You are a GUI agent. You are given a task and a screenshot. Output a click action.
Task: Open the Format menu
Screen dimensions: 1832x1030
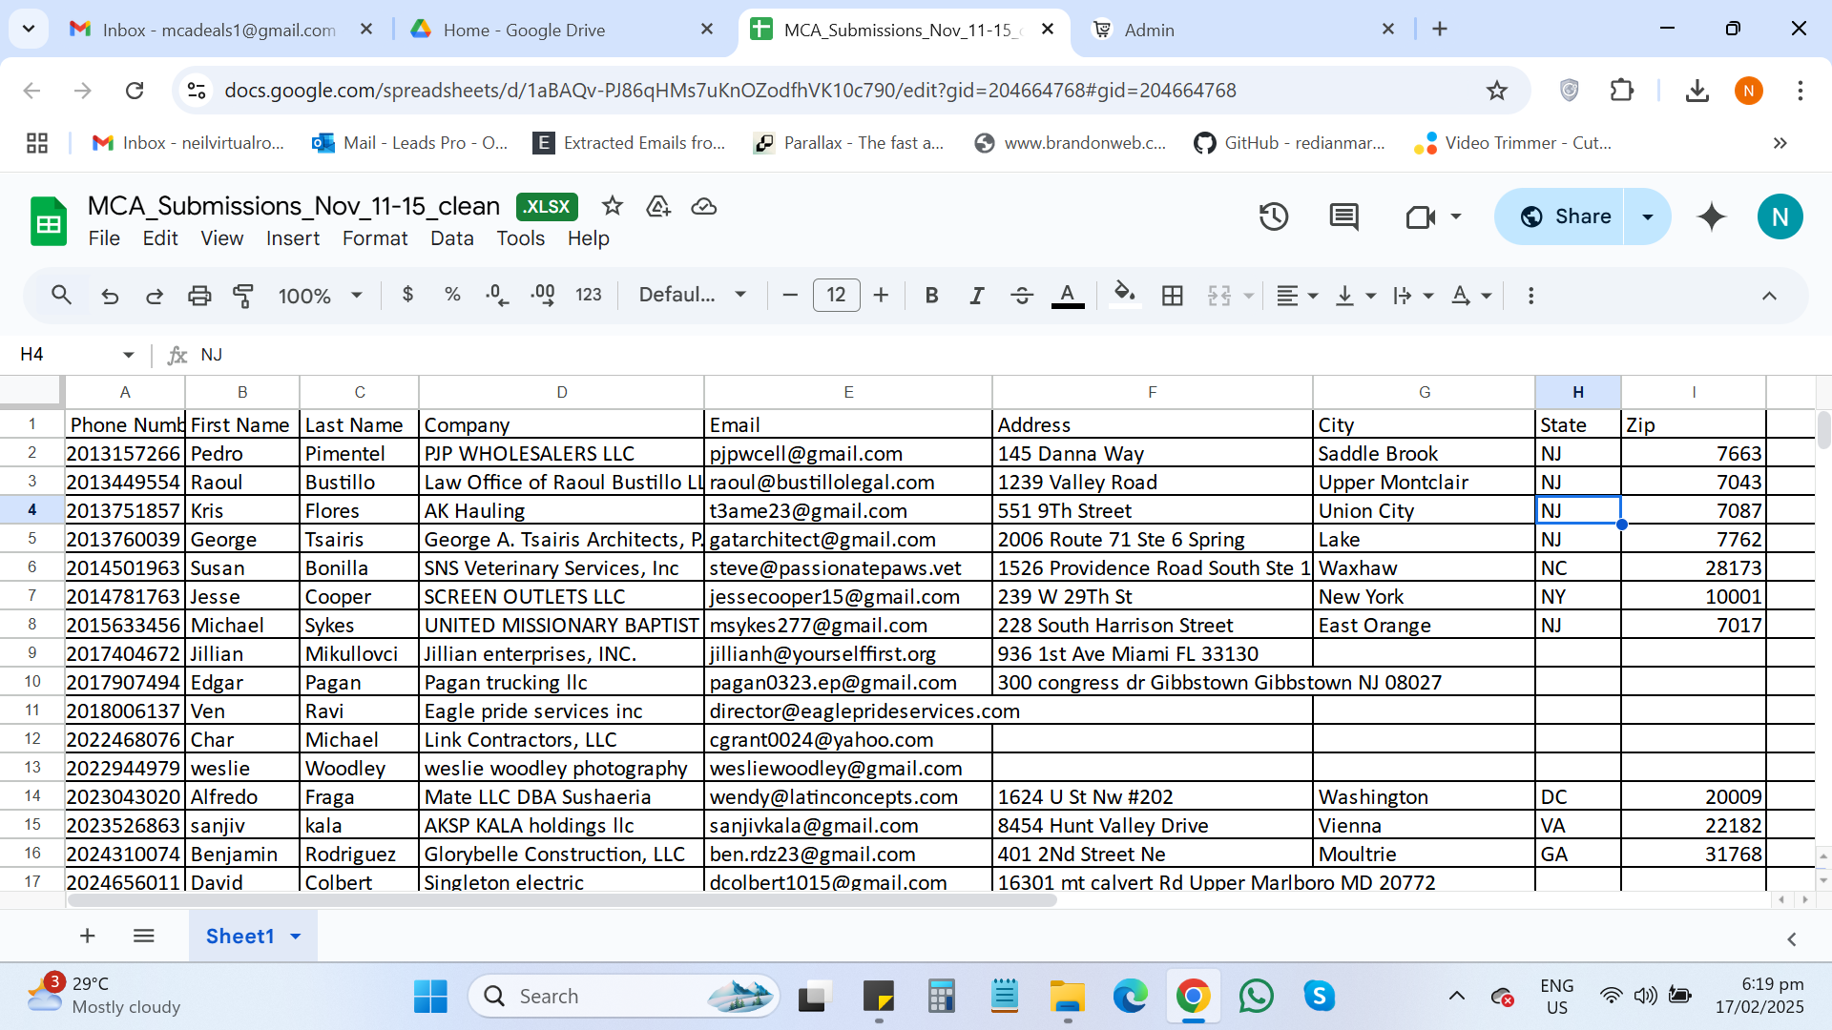coord(374,237)
